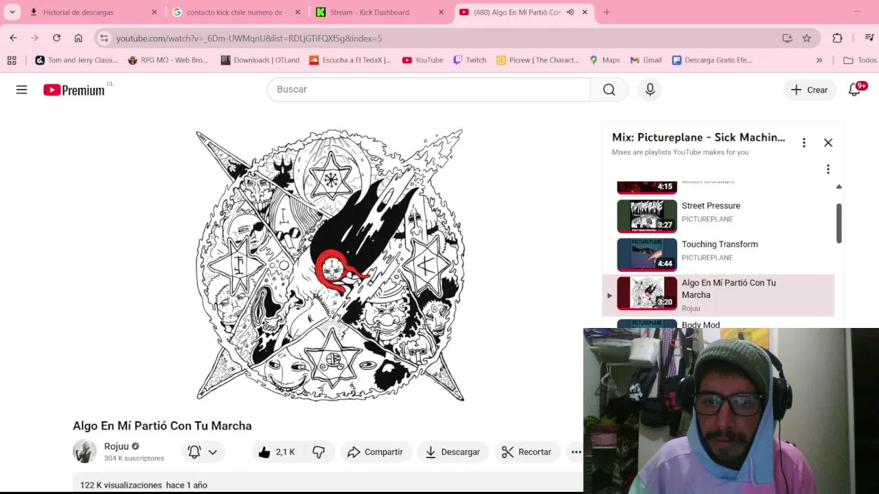Viewport: 879px width, 494px height.
Task: Clip the video with Recortar
Action: (527, 451)
